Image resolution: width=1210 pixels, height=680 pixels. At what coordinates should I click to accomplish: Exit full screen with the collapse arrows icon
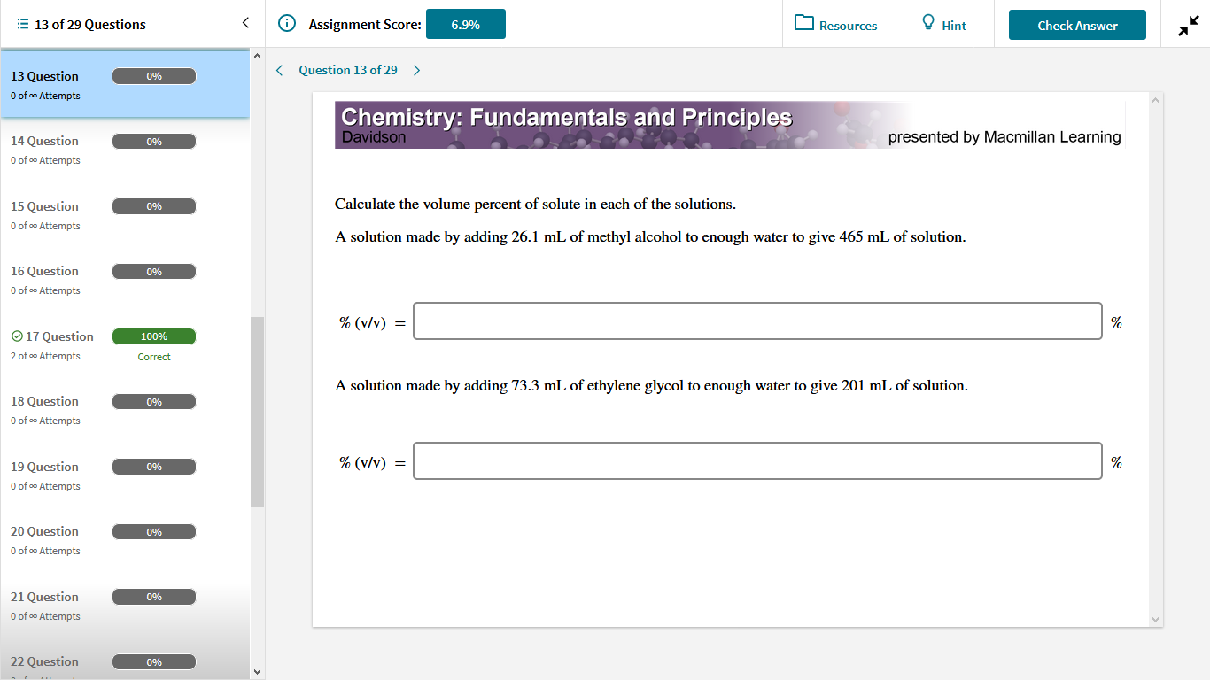click(x=1188, y=26)
